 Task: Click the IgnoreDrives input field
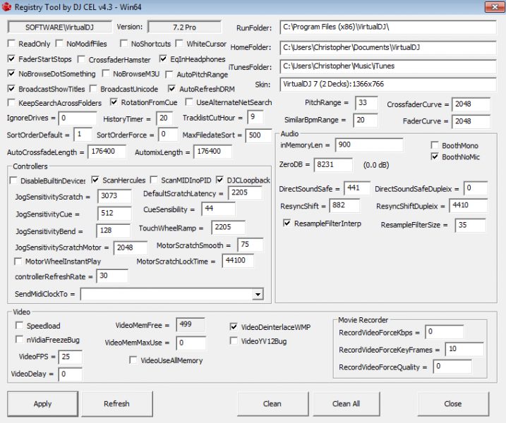[x=78, y=118]
